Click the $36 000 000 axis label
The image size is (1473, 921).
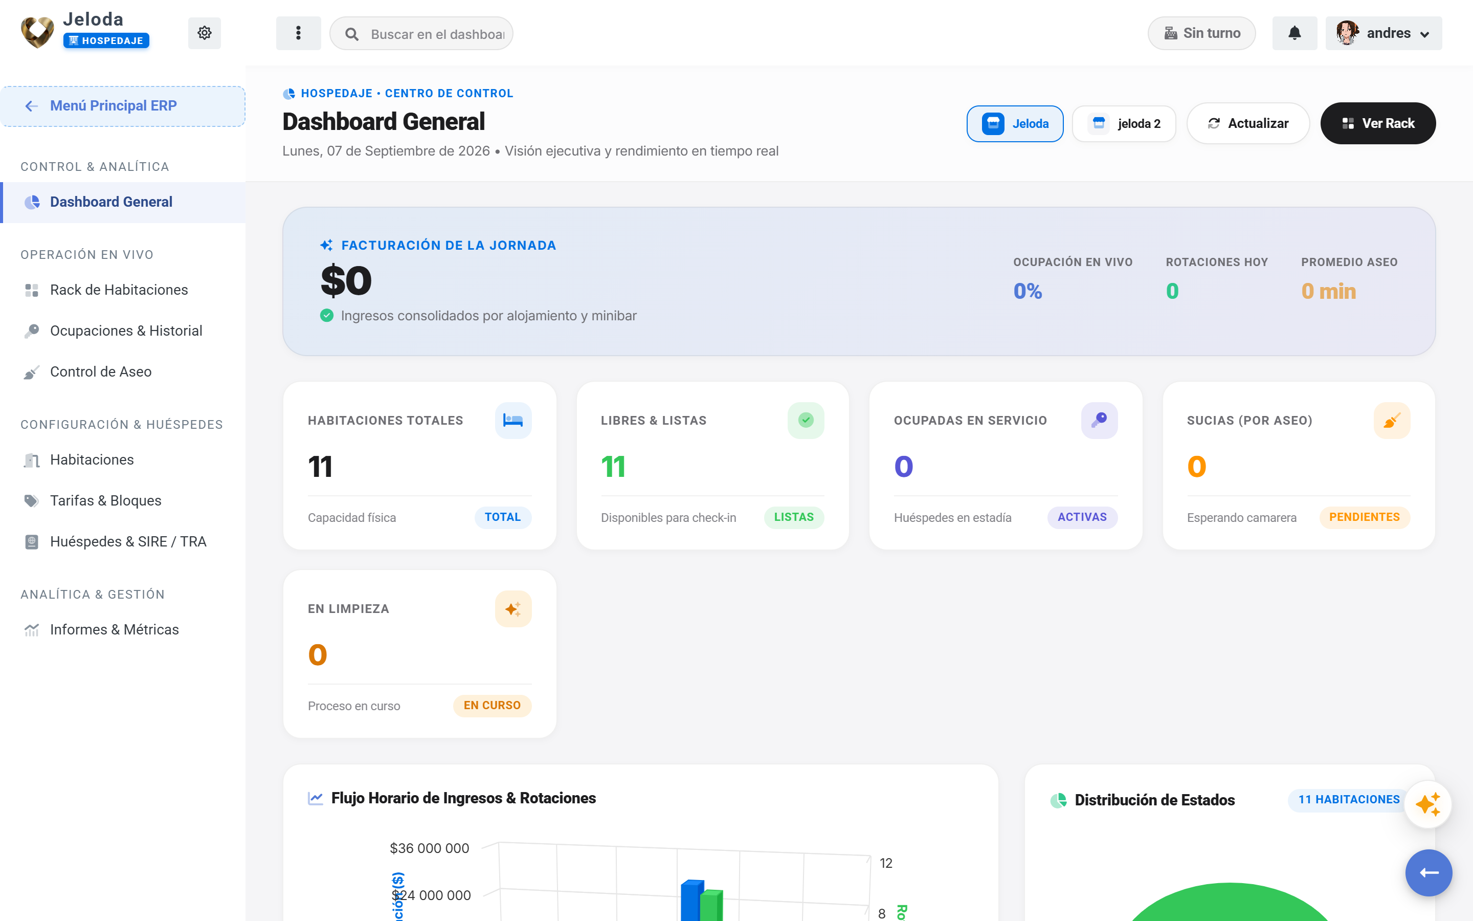point(429,848)
